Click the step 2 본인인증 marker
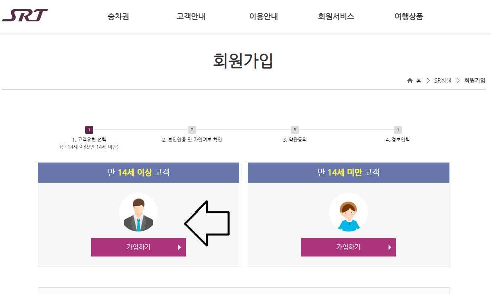 pos(192,129)
